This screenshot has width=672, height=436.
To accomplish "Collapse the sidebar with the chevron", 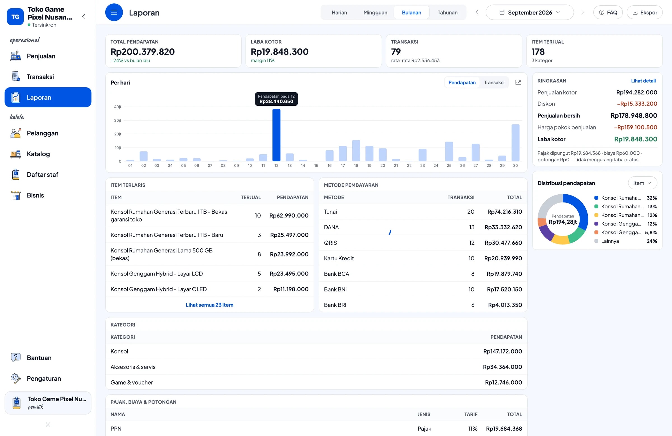I will tap(83, 17).
